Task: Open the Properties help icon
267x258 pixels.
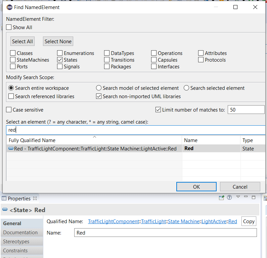Action: coord(229,198)
